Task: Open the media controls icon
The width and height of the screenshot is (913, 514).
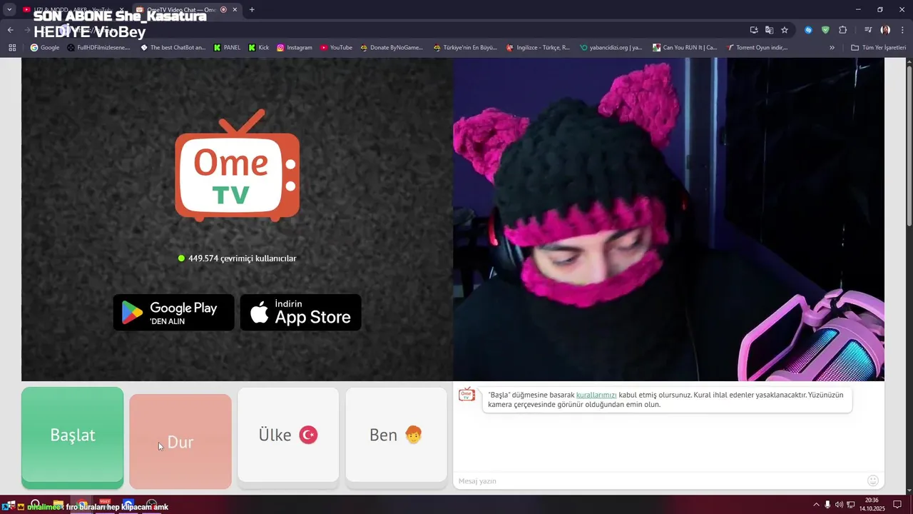Action: 868,30
